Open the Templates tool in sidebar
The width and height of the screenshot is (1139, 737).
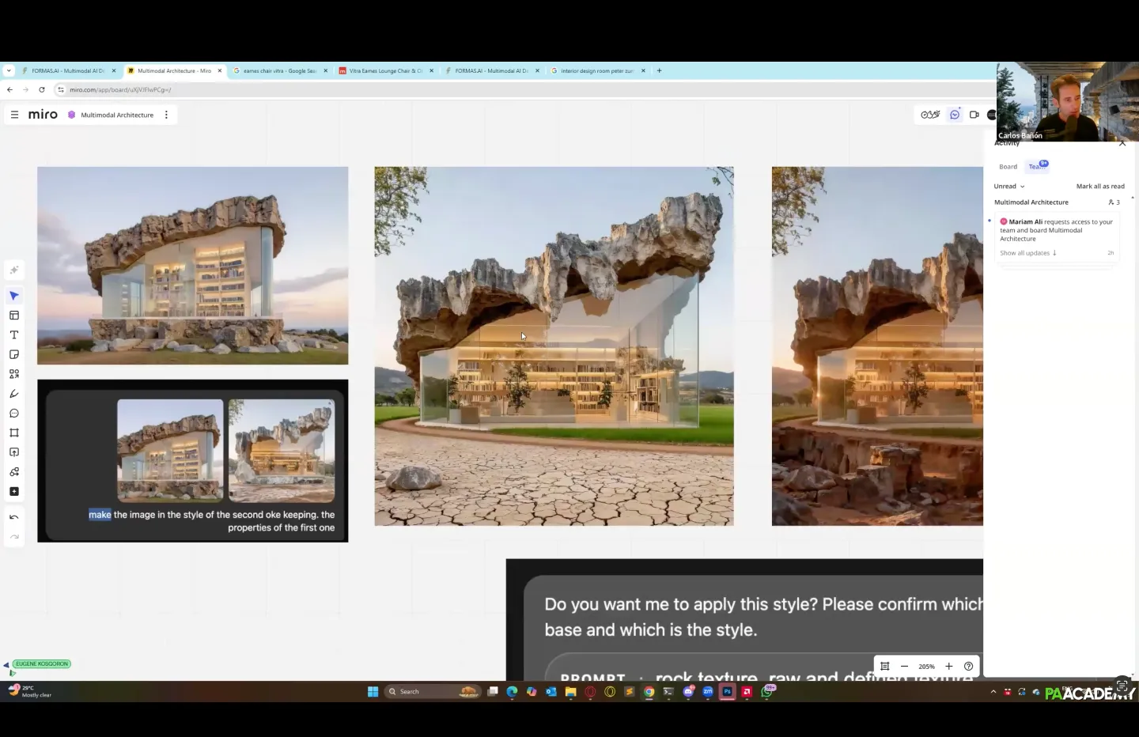(x=14, y=316)
